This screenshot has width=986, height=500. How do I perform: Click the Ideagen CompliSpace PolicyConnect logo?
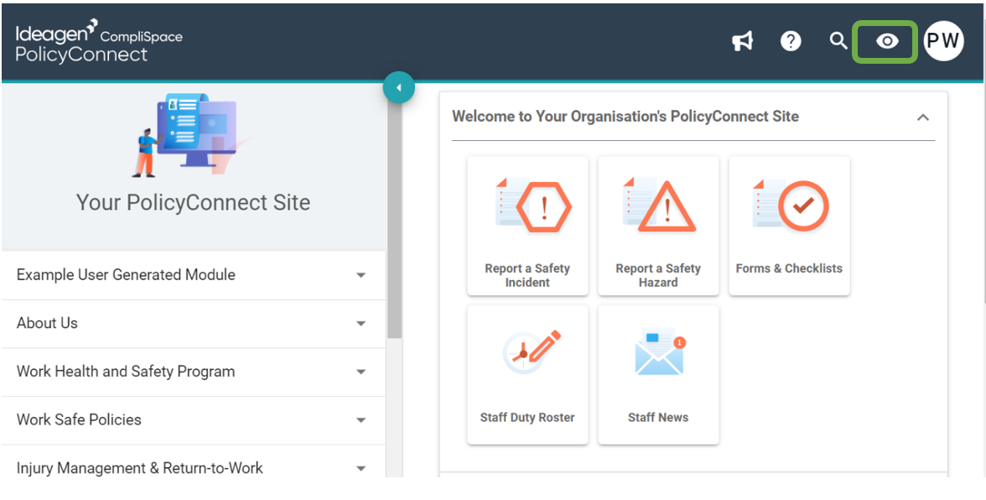pyautogui.click(x=99, y=41)
